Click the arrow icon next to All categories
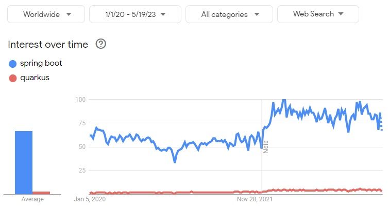Viewport: 388px width, 208px height. [257, 14]
